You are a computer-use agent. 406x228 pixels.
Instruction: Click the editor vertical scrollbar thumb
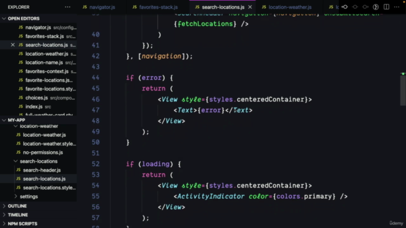[403, 90]
